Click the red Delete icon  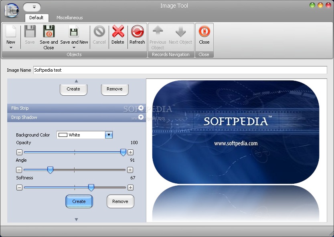118,31
